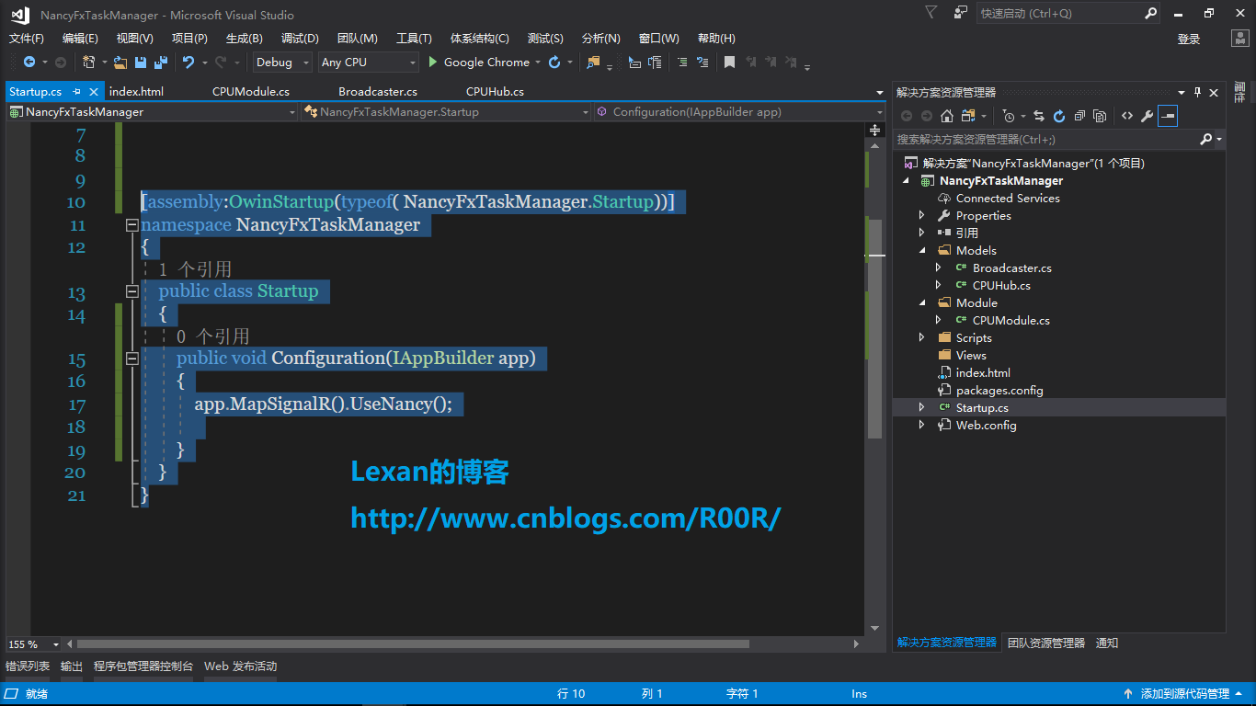Image resolution: width=1256 pixels, height=706 pixels.
Task: Open the 帮助(H) menu
Action: coord(716,39)
